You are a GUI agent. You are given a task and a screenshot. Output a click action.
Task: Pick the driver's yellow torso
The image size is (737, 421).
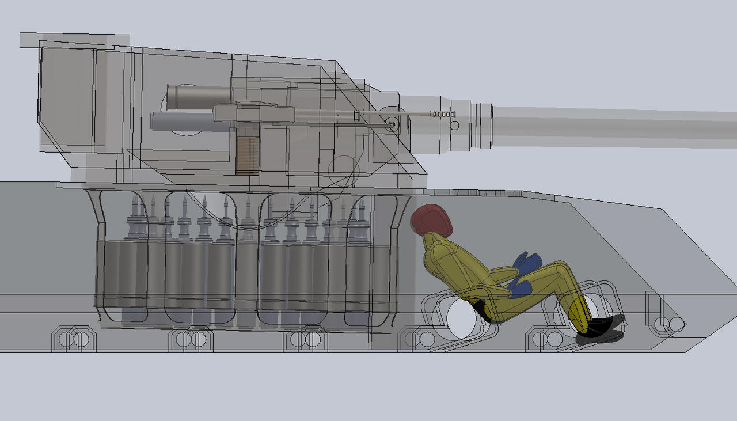459,265
